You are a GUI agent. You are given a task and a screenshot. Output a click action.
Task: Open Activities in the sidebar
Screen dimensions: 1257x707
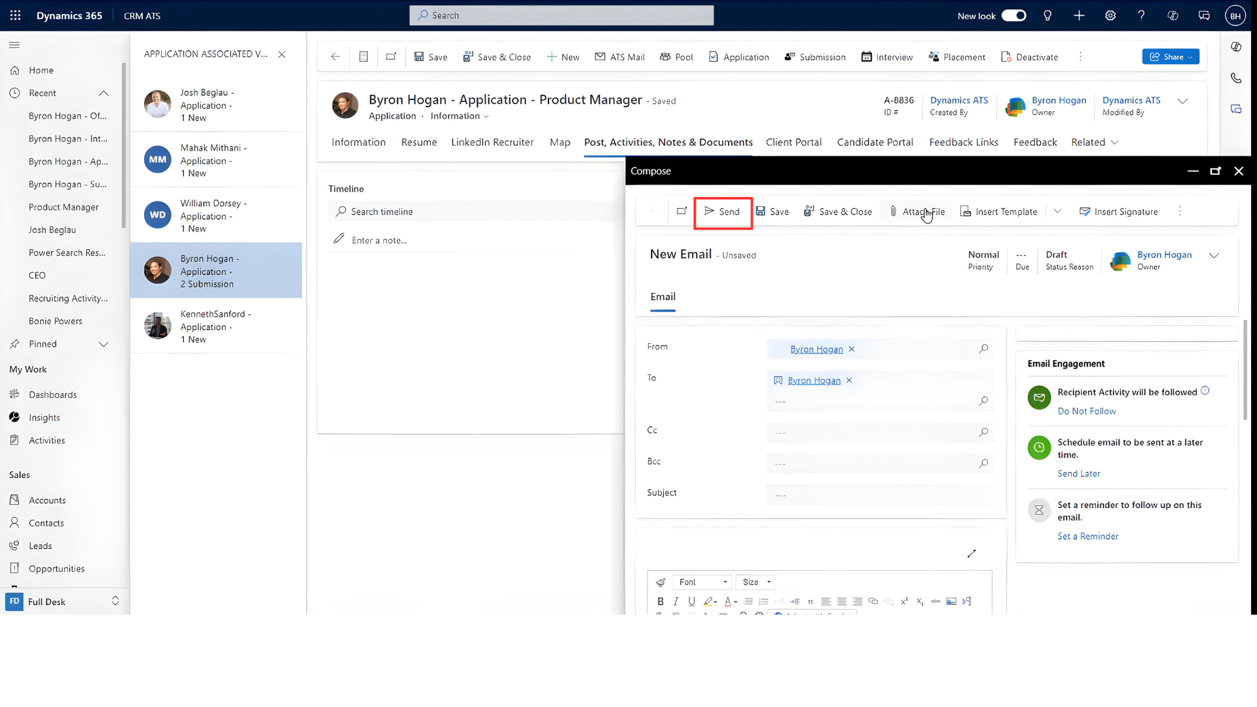(46, 441)
